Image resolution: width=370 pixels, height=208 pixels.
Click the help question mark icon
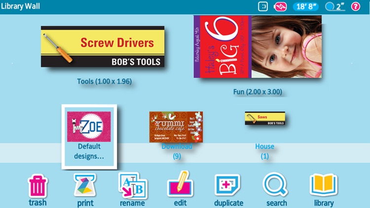355,6
